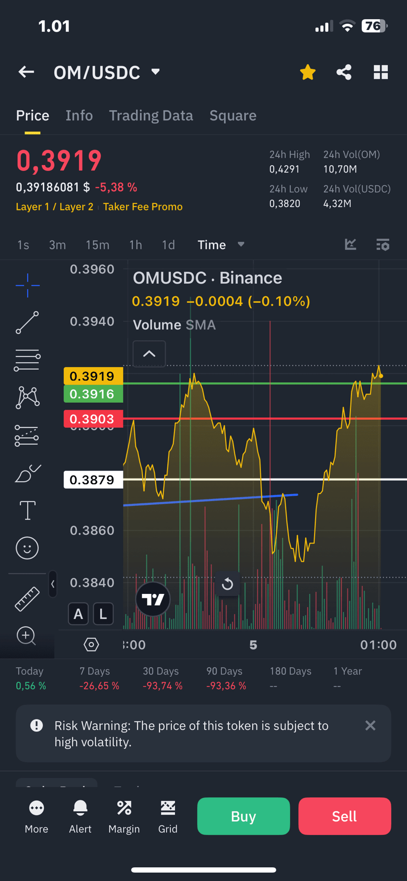Tap the share icon

click(344, 72)
